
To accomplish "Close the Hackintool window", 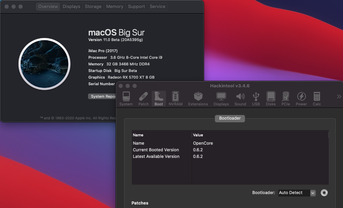I will tap(121, 86).
